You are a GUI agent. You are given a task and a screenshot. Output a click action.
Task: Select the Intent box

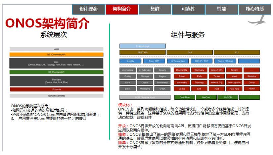pyautogui.click(x=234, y=76)
